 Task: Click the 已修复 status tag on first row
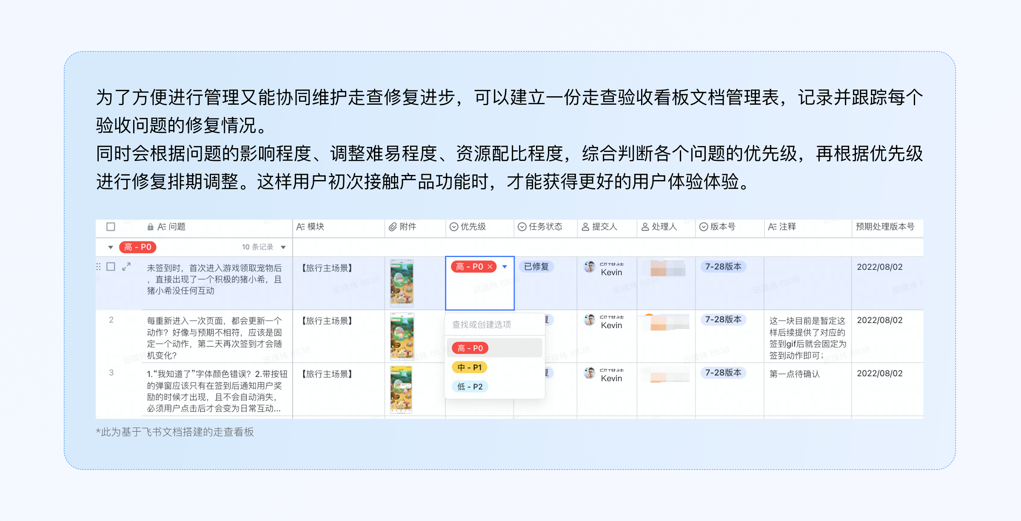[536, 266]
